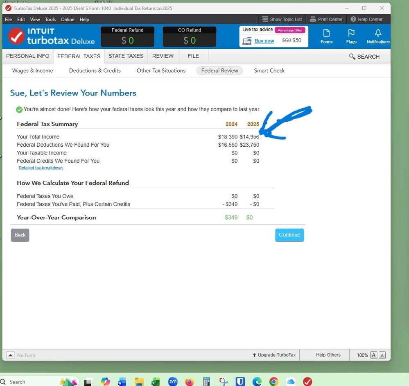The width and height of the screenshot is (409, 386).
Task: Switch to the State Taxes tab
Action: click(126, 56)
